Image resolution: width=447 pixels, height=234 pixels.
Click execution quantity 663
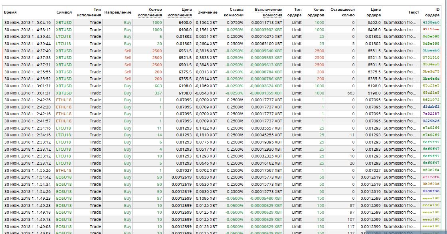pyautogui.click(x=158, y=86)
